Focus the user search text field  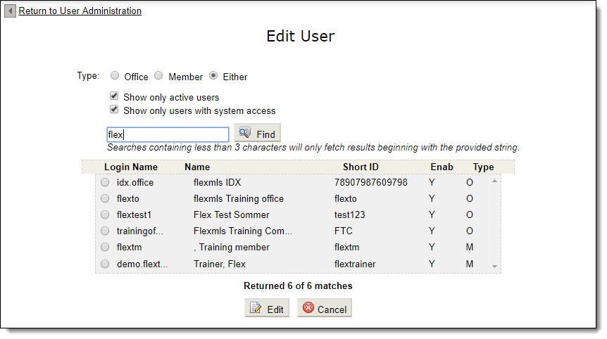point(168,134)
